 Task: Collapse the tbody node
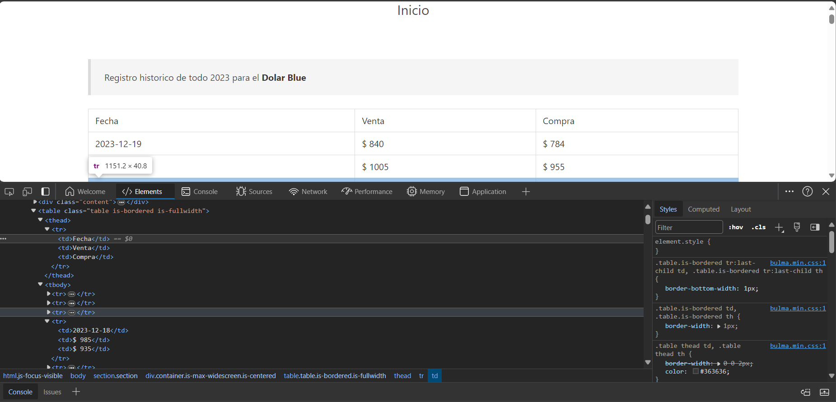point(40,285)
